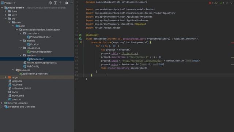Collapse the seeders package
The height and width of the screenshot is (132, 234).
(21, 55)
